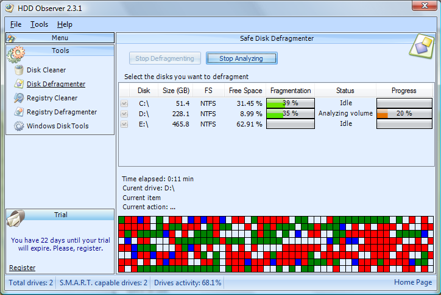Follow the Register link

(x=22, y=268)
